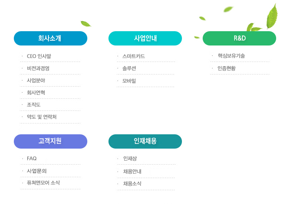Select the 스마트카드 menu item
The height and width of the screenshot is (211, 293).
(134, 56)
